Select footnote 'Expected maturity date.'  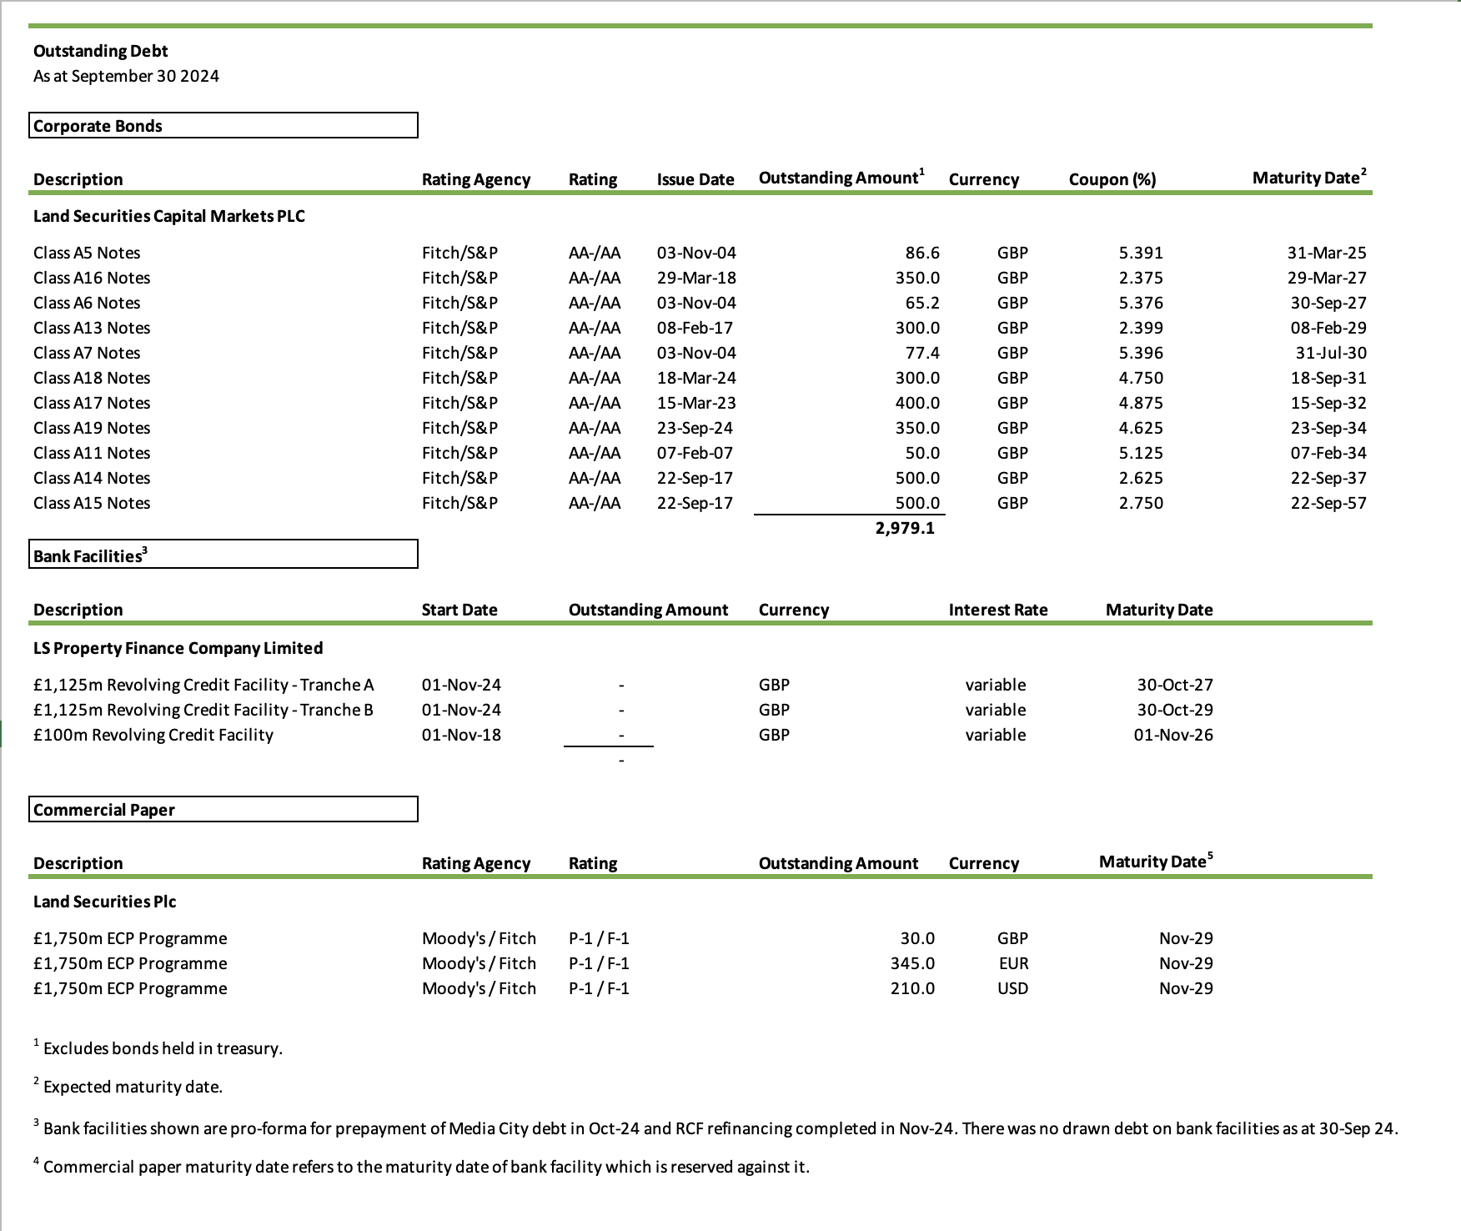pos(133,1087)
